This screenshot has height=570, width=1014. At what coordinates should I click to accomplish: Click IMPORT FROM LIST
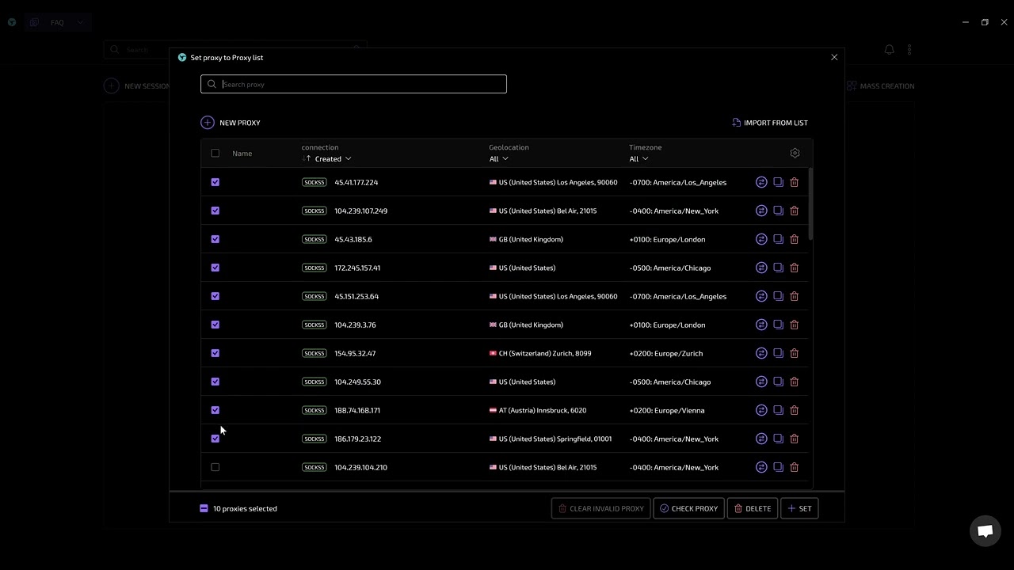tap(770, 123)
